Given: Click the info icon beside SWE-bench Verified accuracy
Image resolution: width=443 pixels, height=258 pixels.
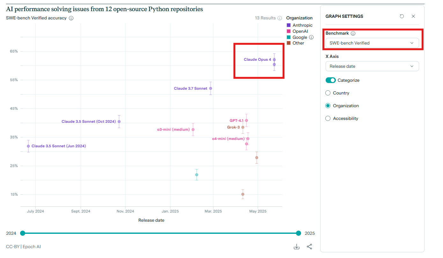Looking at the screenshot, I should click(x=71, y=18).
